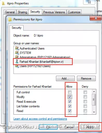
Task: Uncheck the Modify Allow checkbox
Action: tap(70, 97)
